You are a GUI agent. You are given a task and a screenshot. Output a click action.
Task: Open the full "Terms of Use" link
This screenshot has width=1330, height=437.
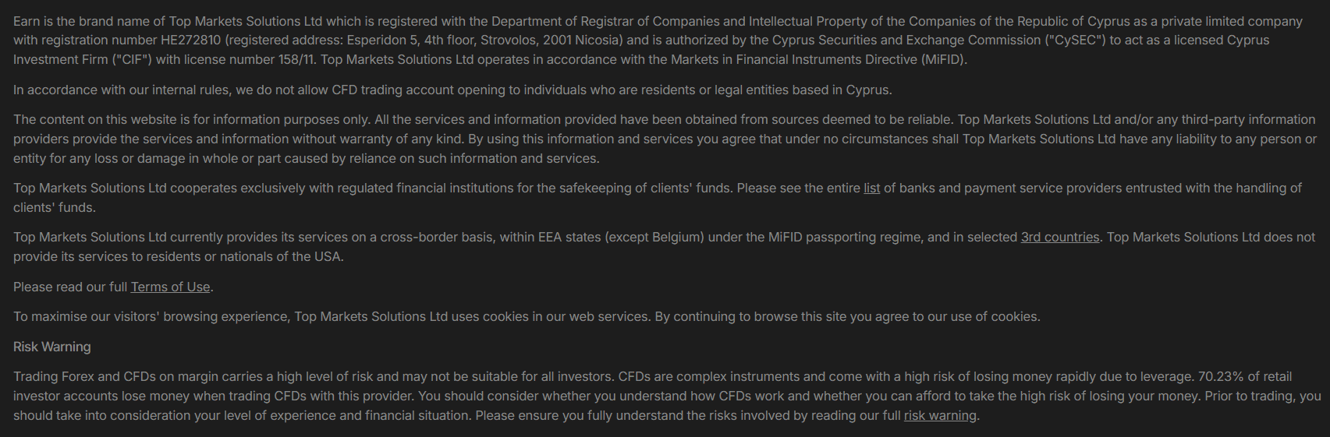pyautogui.click(x=170, y=287)
